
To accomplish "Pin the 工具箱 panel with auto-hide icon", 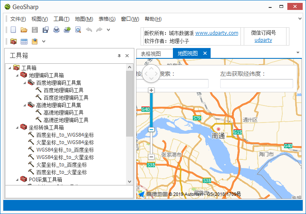I will coord(119,56).
